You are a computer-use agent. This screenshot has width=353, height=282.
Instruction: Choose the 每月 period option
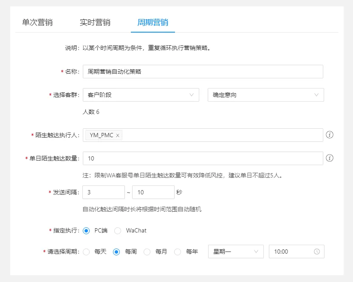pos(147,252)
